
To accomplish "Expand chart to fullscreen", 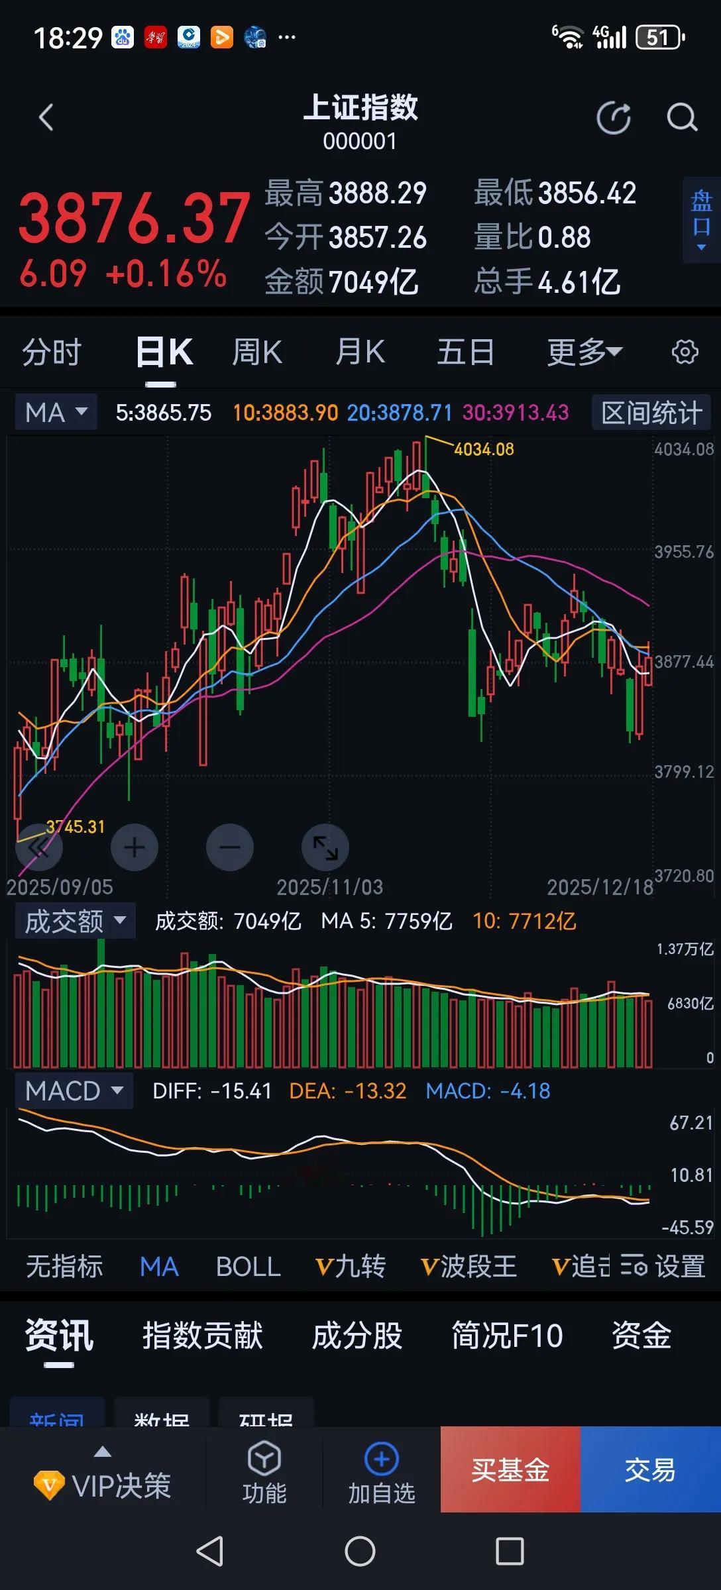I will [325, 847].
